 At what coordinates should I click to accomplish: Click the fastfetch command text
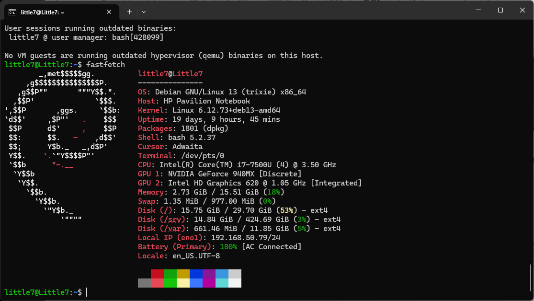click(x=105, y=65)
